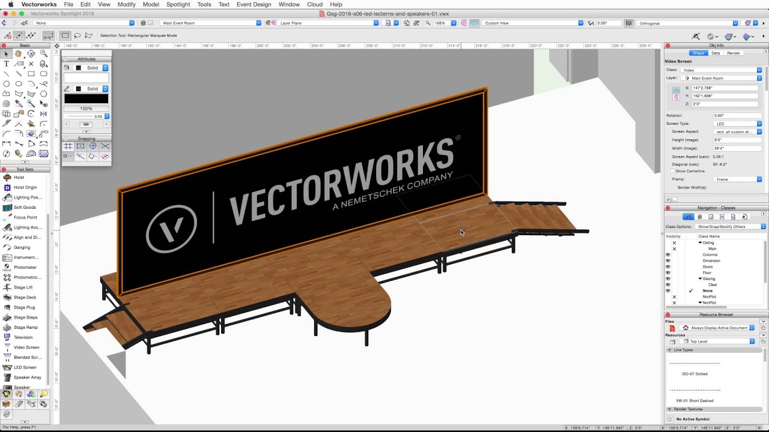Choose the Stage Deck tool
The width and height of the screenshot is (769, 432).
pos(24,297)
